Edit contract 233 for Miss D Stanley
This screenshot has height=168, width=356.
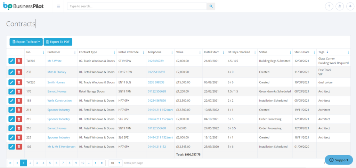coord(11,72)
